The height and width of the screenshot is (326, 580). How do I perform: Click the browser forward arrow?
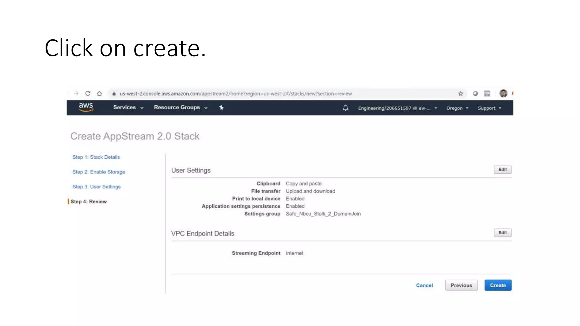(x=76, y=93)
